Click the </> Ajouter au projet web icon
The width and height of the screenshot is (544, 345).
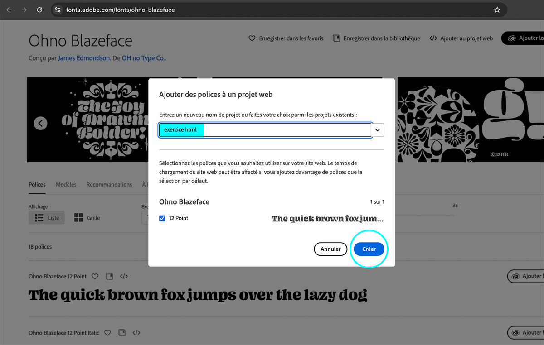click(x=432, y=38)
